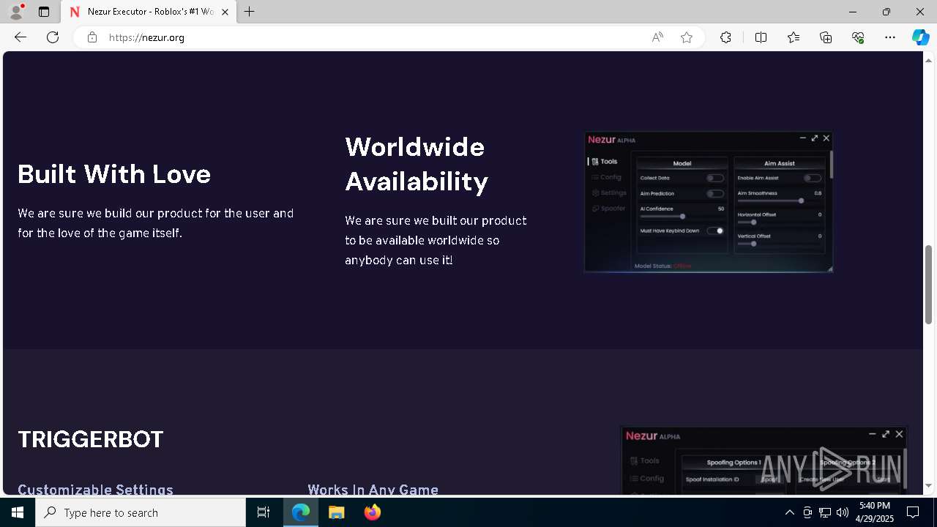This screenshot has width=937, height=527.
Task: Toggle Collect Data switch in preview
Action: (x=715, y=178)
